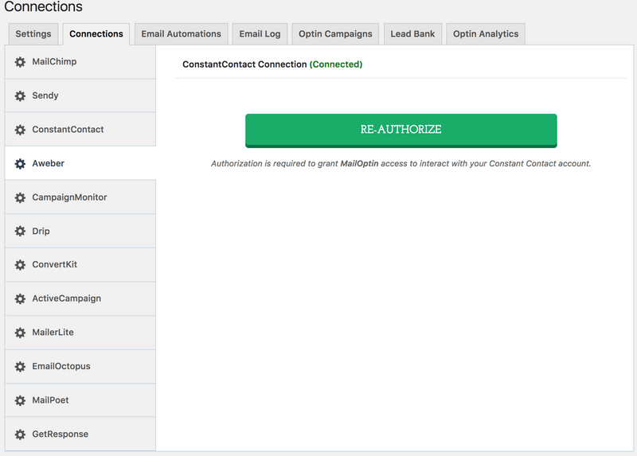The image size is (637, 456).
Task: Click the gear icon beside MailPoet
Action: click(20, 400)
